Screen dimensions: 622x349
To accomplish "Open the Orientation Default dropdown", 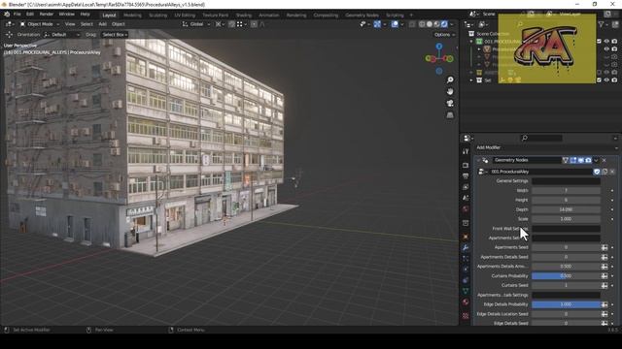I will pos(61,35).
